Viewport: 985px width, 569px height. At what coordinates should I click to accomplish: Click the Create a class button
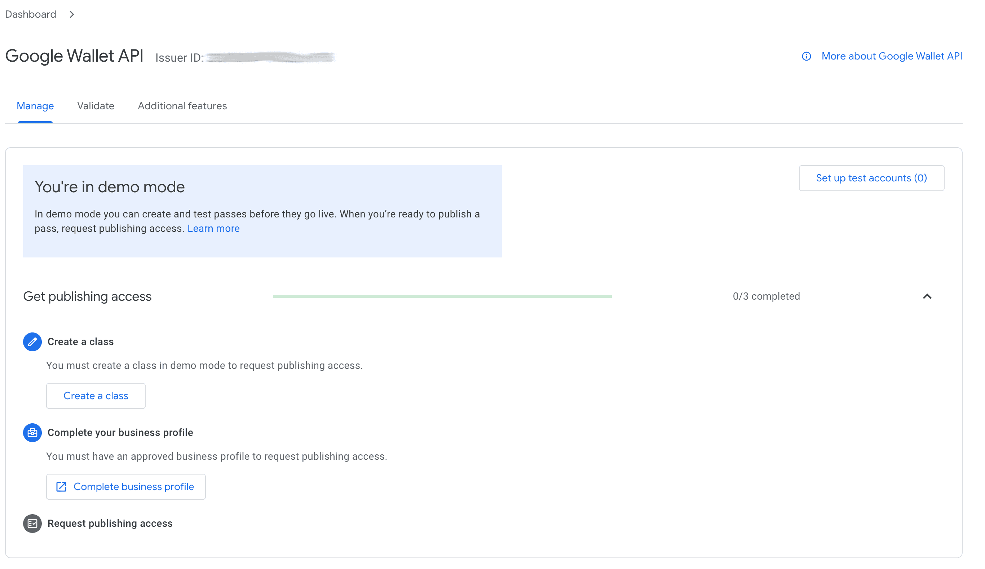click(x=96, y=396)
